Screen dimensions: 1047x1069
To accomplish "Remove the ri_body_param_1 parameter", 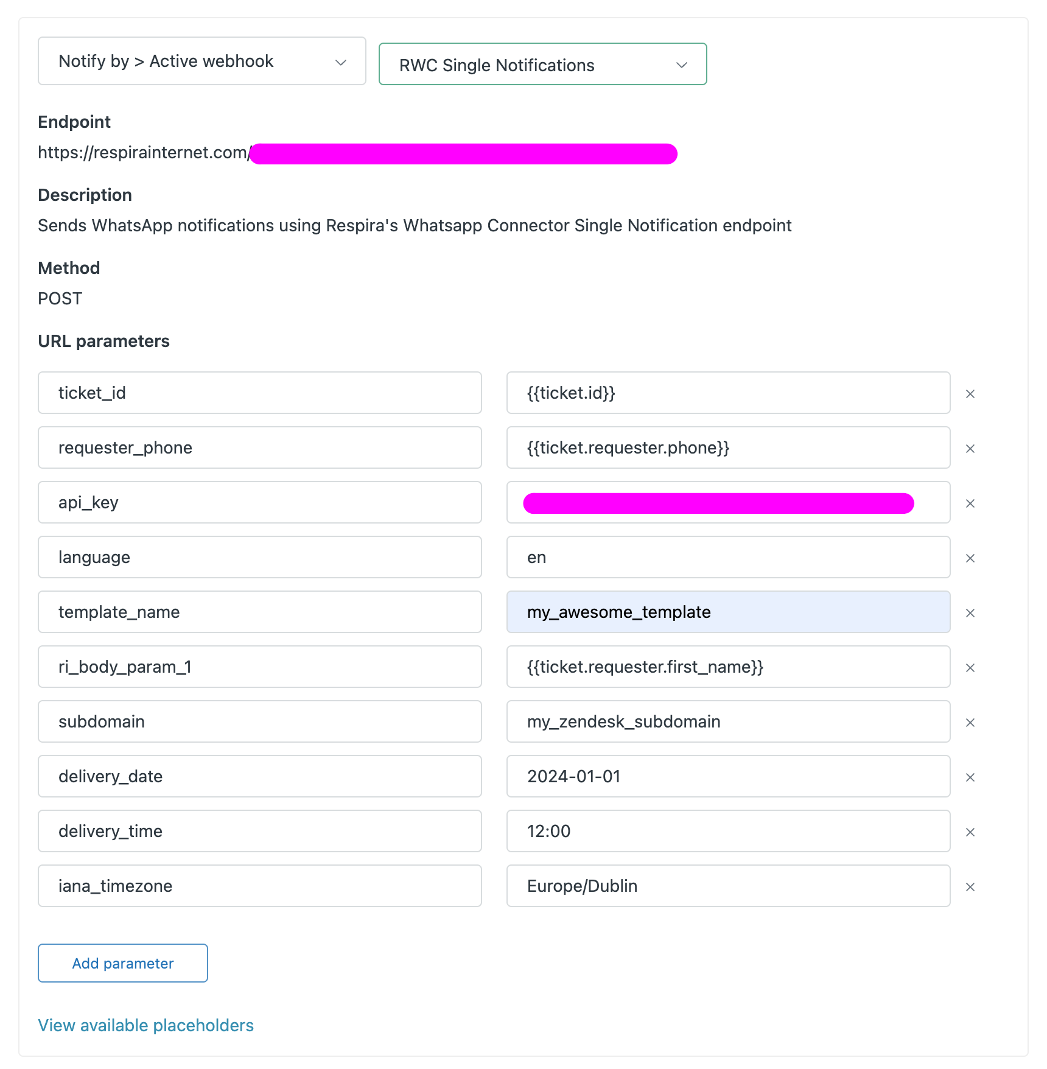I will click(x=970, y=668).
